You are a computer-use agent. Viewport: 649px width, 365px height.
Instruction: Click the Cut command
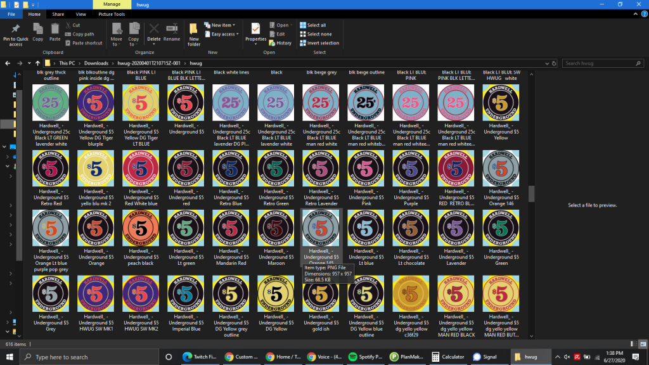pos(73,25)
